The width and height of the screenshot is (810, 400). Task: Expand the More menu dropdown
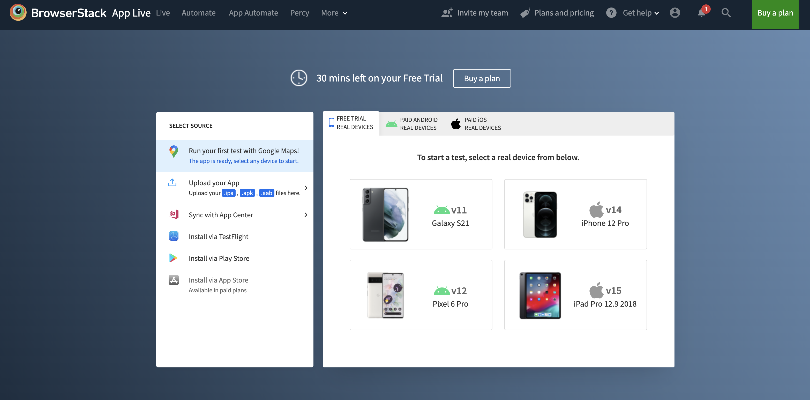point(334,13)
